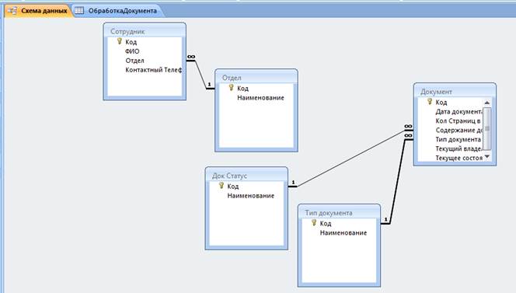
Task: Select the relationship line from Тип документа
Action: coord(398,181)
